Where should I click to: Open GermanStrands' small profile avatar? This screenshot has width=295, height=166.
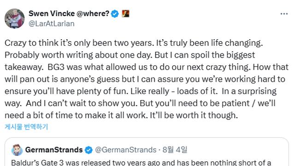pyautogui.click(x=17, y=150)
